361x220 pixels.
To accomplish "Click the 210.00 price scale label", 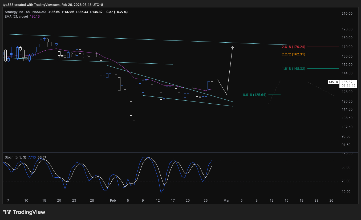I will (x=347, y=13).
